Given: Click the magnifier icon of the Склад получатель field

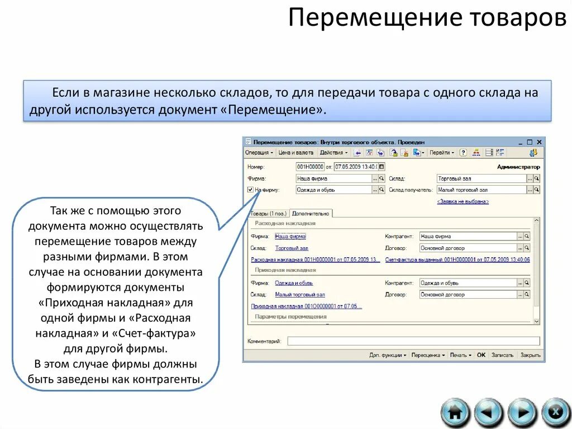Looking at the screenshot, I should [x=537, y=190].
